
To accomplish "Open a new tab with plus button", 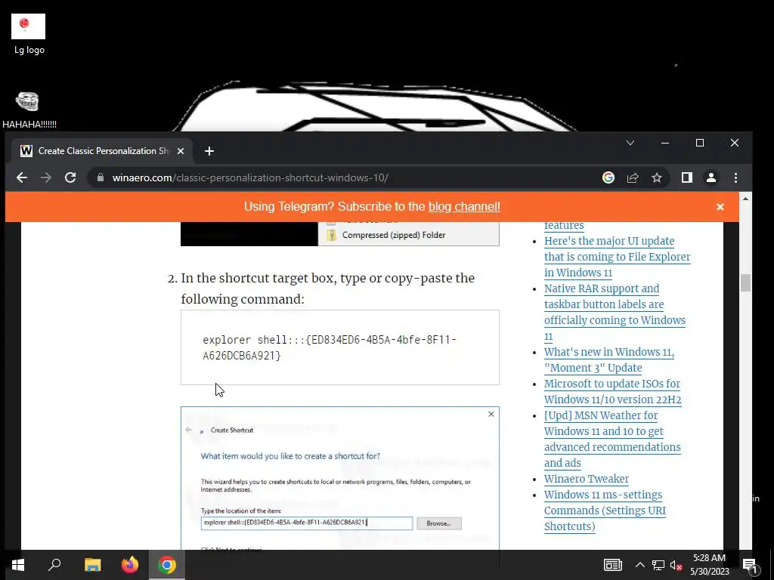I will [x=209, y=151].
